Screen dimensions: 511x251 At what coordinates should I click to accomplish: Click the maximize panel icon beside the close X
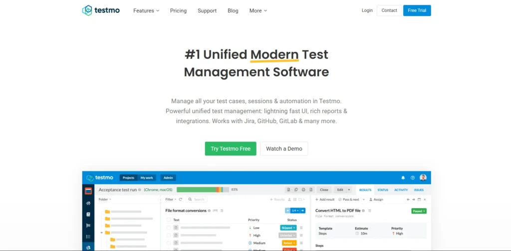(x=419, y=199)
